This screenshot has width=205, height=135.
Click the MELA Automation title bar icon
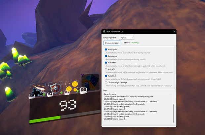pos(104,32)
